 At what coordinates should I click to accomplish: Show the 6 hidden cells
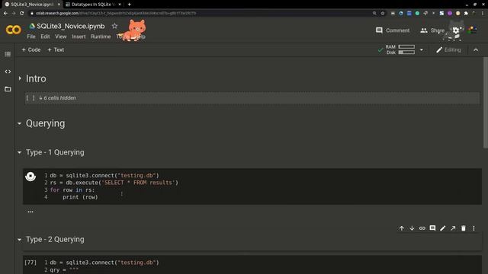[58, 98]
